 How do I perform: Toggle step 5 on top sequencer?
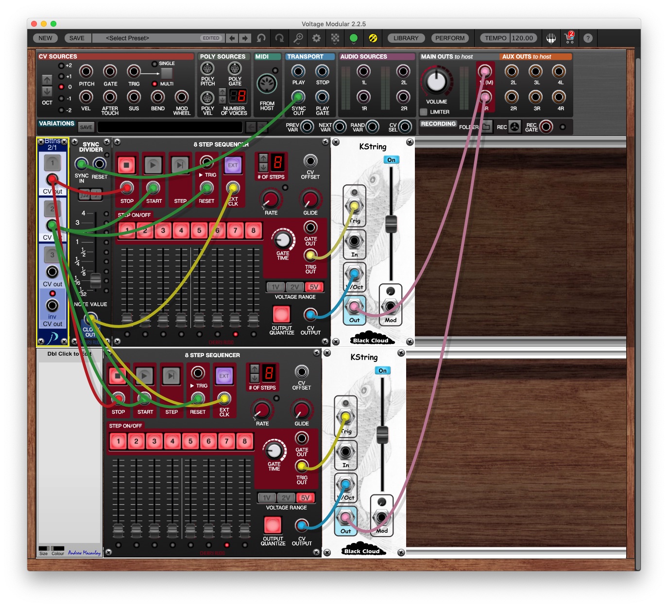[199, 230]
